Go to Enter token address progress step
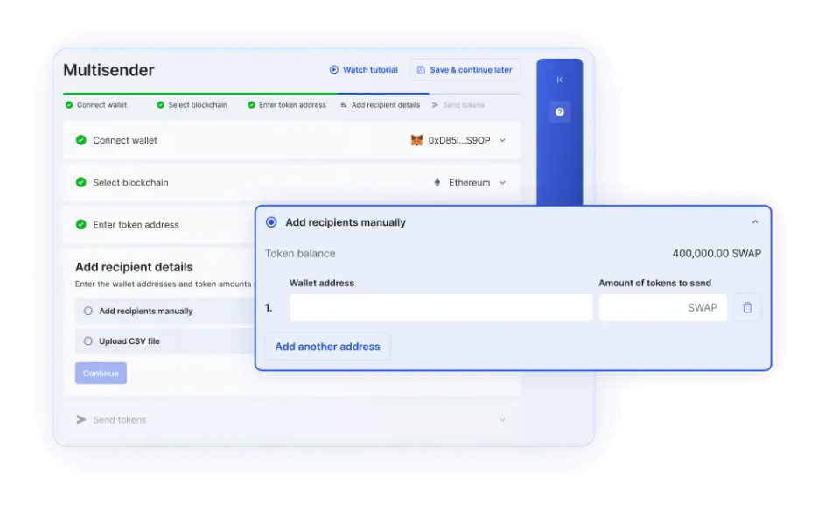This screenshot has height=519, width=818. pyautogui.click(x=287, y=105)
